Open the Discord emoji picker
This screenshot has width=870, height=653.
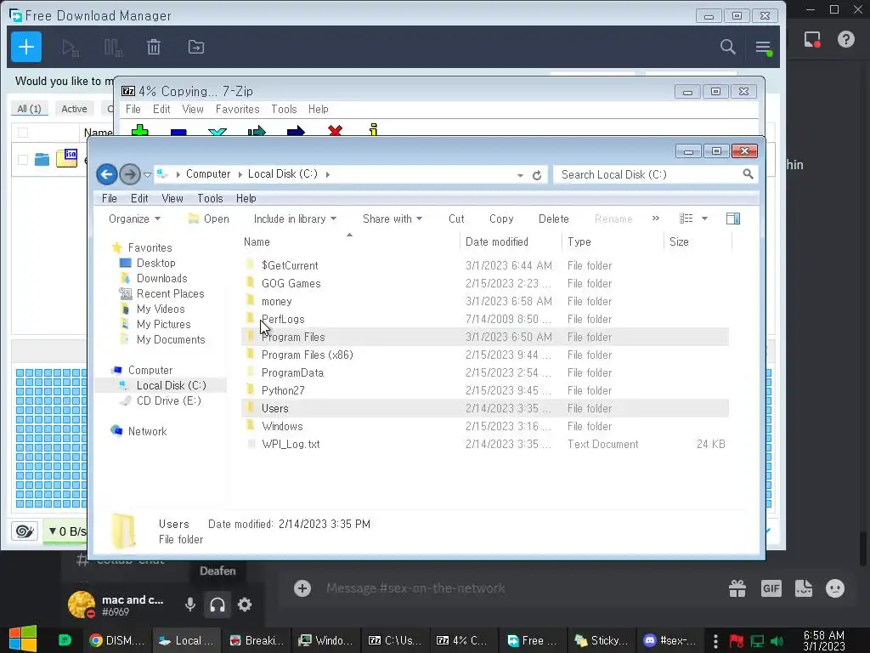835,588
